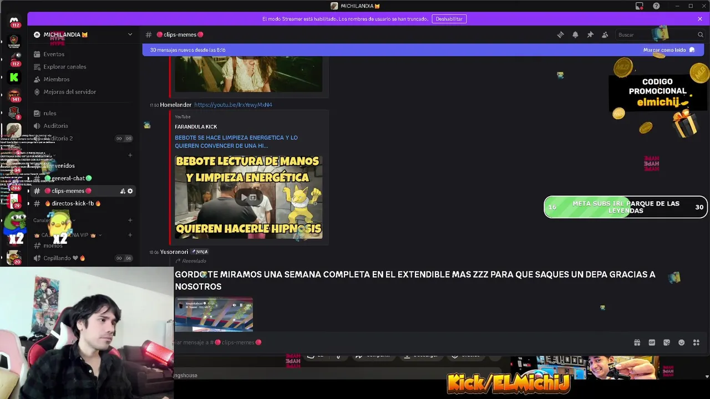Screen dimensions: 710x399
Task: Open the threads icon in channel header
Action: coord(560,34)
